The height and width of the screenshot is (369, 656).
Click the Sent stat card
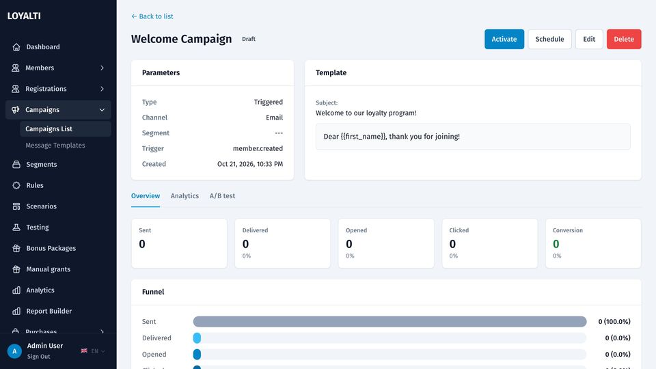point(179,243)
